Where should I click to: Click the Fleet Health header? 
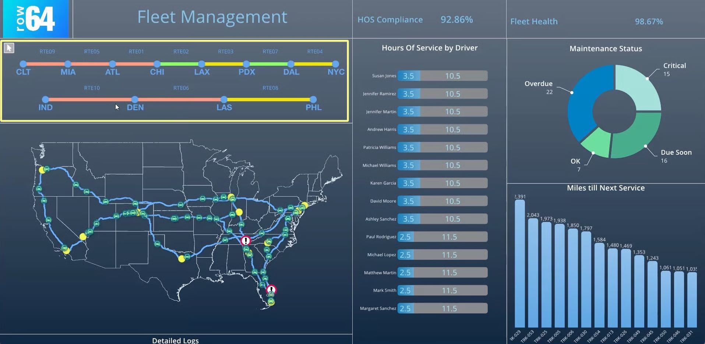534,21
